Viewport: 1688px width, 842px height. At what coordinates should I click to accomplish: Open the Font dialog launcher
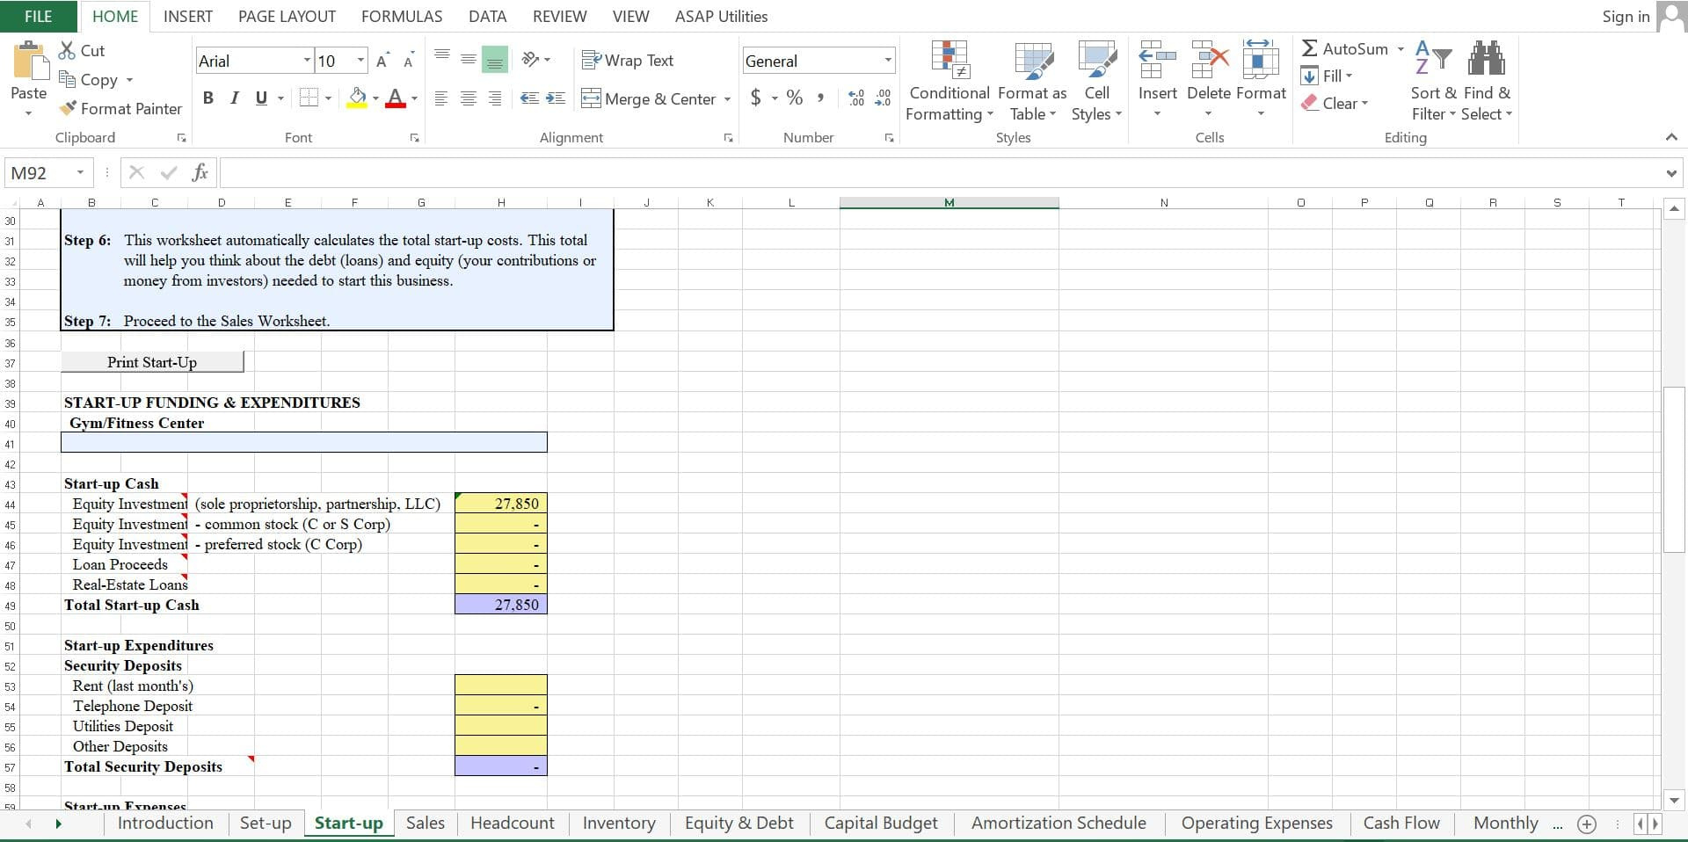[x=414, y=138]
